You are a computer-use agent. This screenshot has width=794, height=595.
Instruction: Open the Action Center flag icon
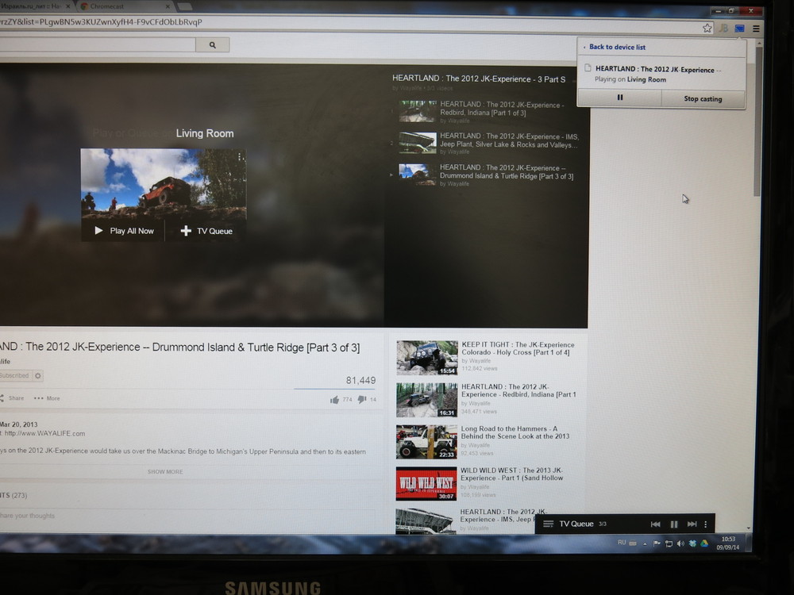tap(657, 543)
